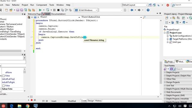Click the Step Over debug icon
192x108 pixels.
tap(66, 10)
